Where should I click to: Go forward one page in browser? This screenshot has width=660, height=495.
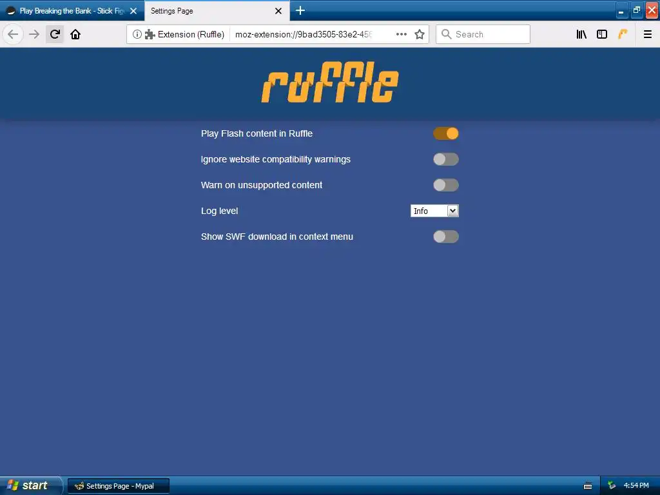coord(34,34)
